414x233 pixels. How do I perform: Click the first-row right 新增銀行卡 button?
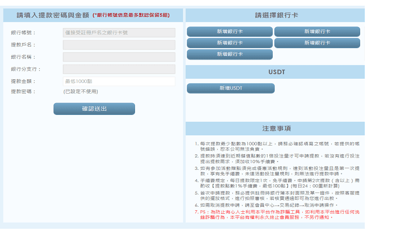pos(317,32)
